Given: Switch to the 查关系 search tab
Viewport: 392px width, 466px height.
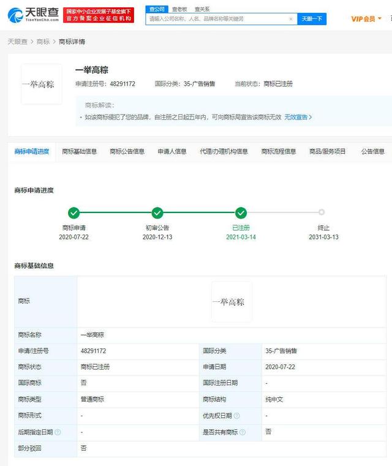Looking at the screenshot, I should tap(202, 9).
